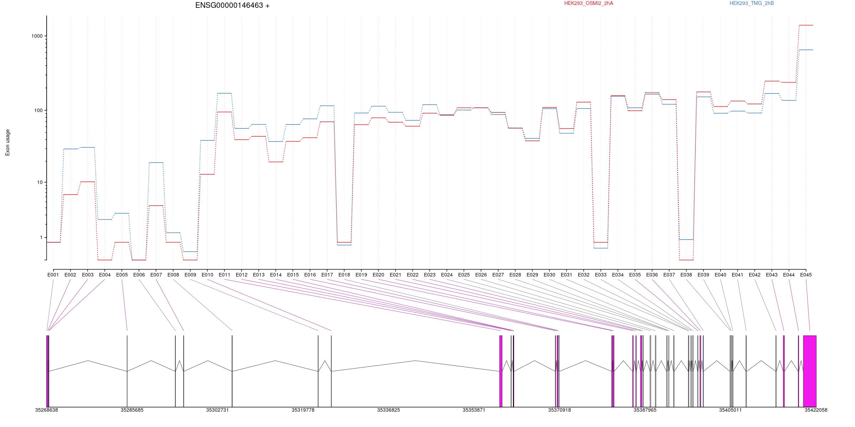Click exon label E030
The width and height of the screenshot is (855, 427).
click(x=549, y=275)
